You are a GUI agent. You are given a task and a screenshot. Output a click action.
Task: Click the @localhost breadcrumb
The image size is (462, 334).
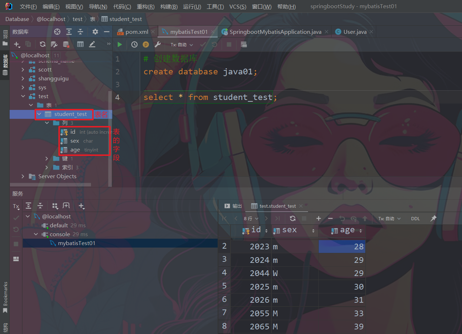pyautogui.click(x=51, y=19)
